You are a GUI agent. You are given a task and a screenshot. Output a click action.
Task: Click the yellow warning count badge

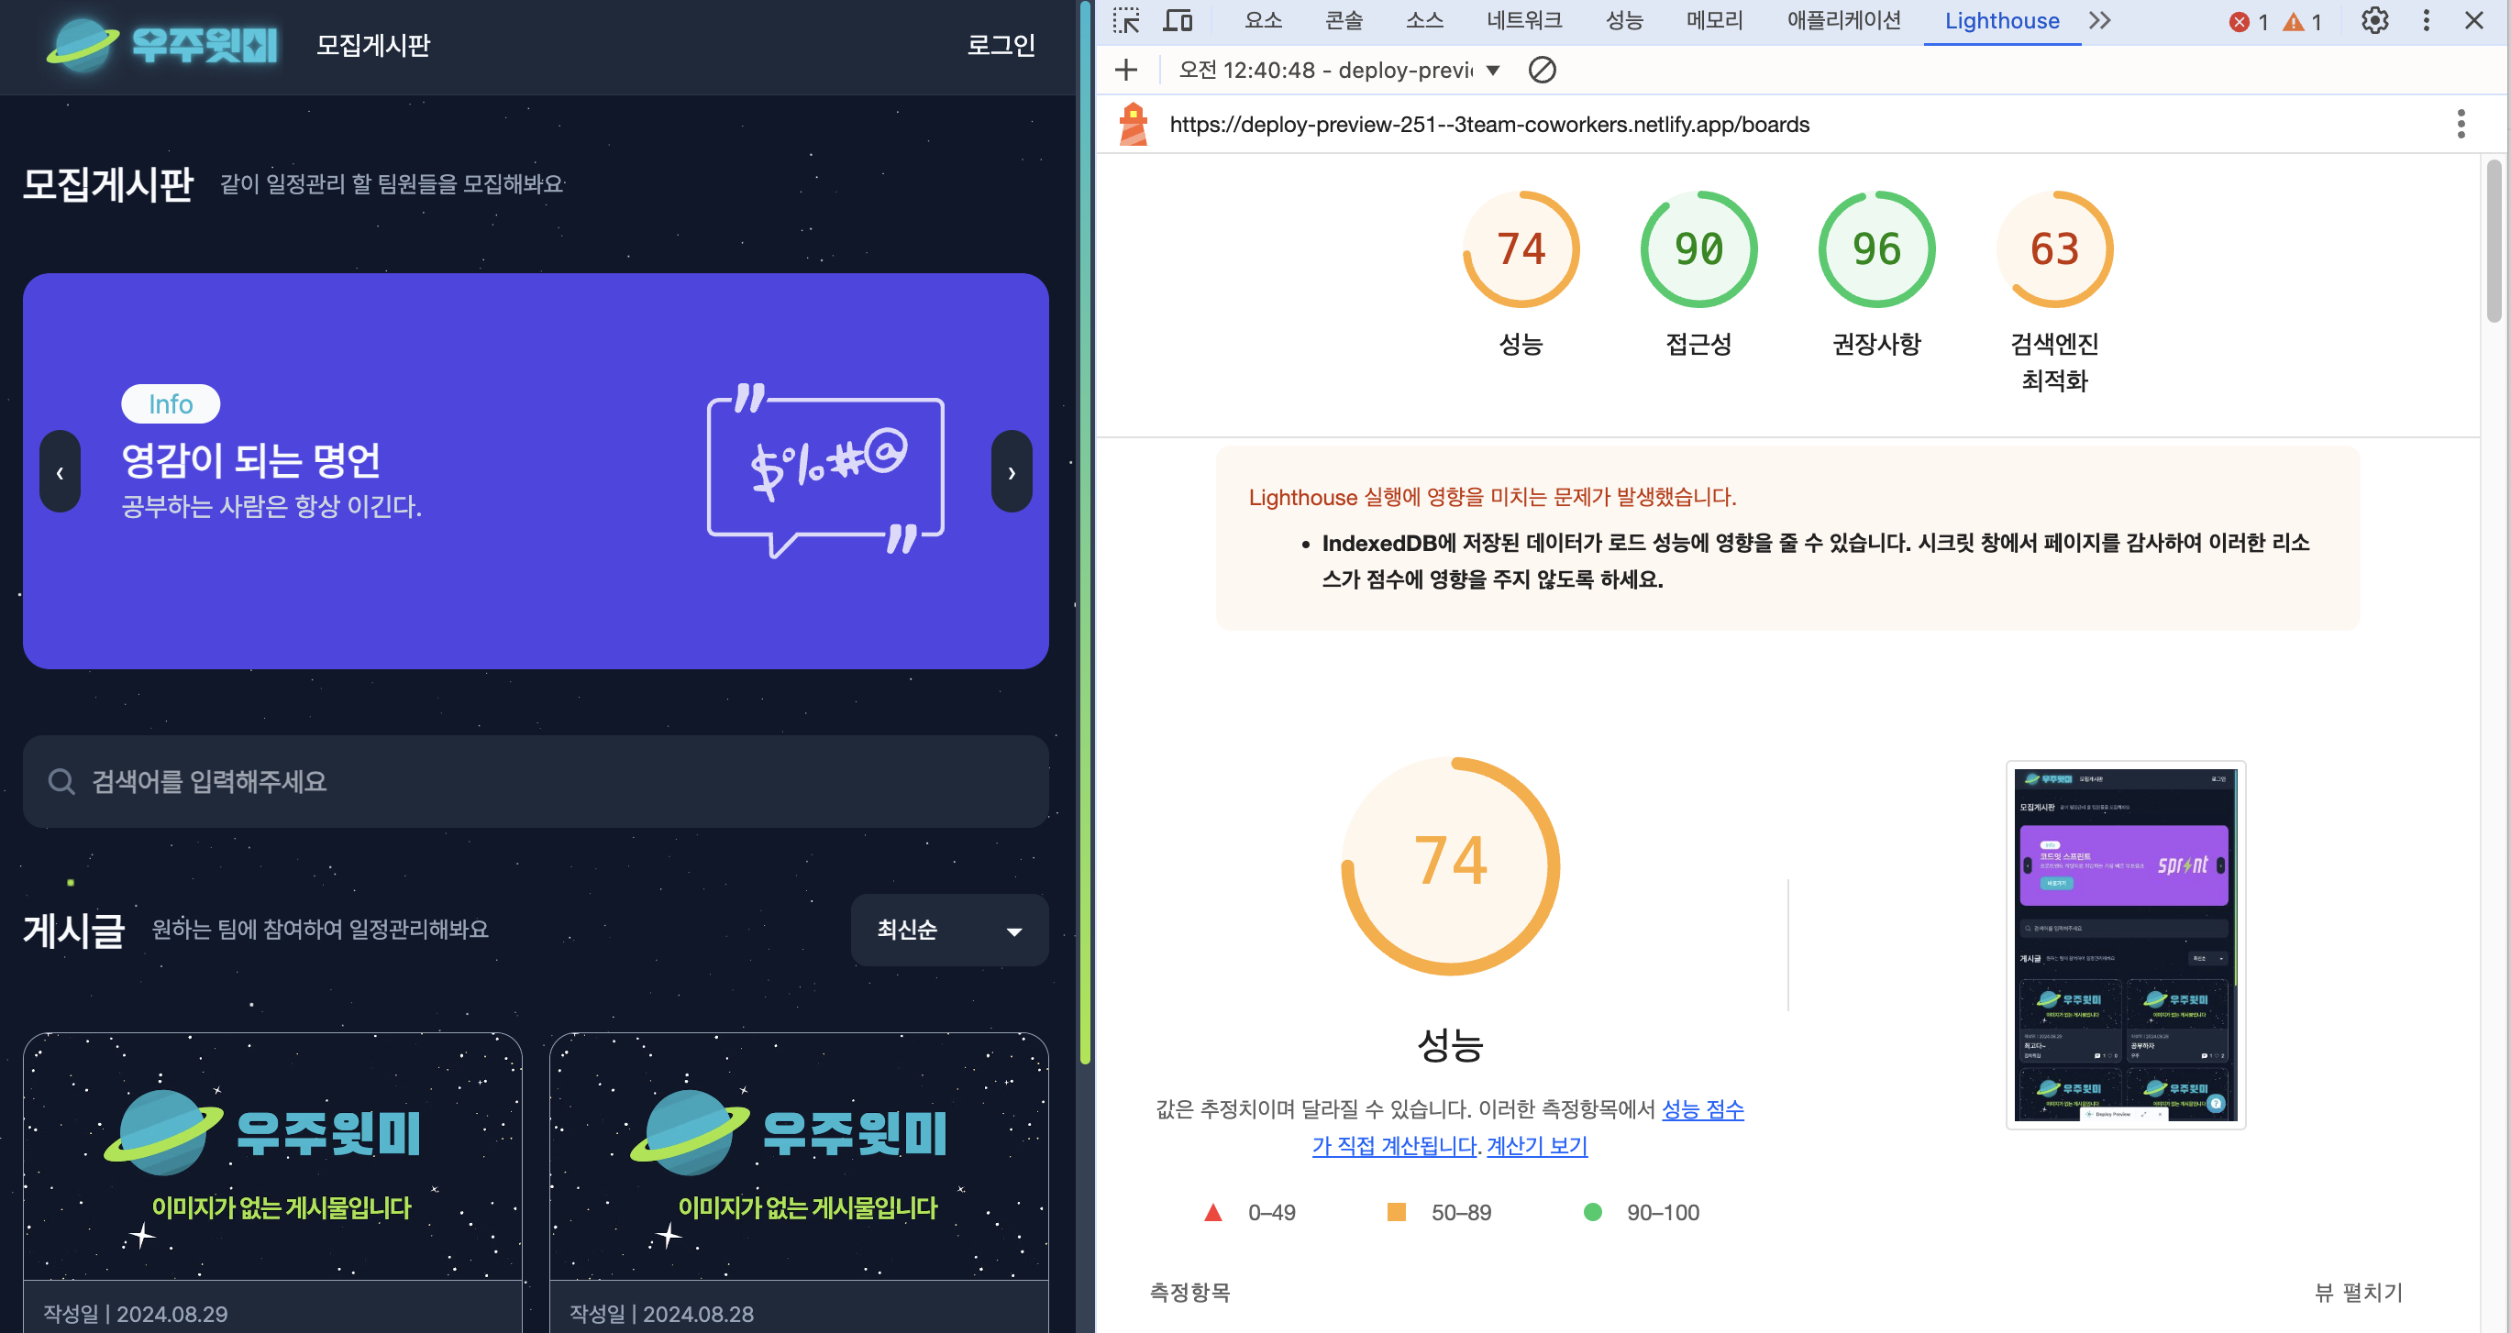(2303, 21)
